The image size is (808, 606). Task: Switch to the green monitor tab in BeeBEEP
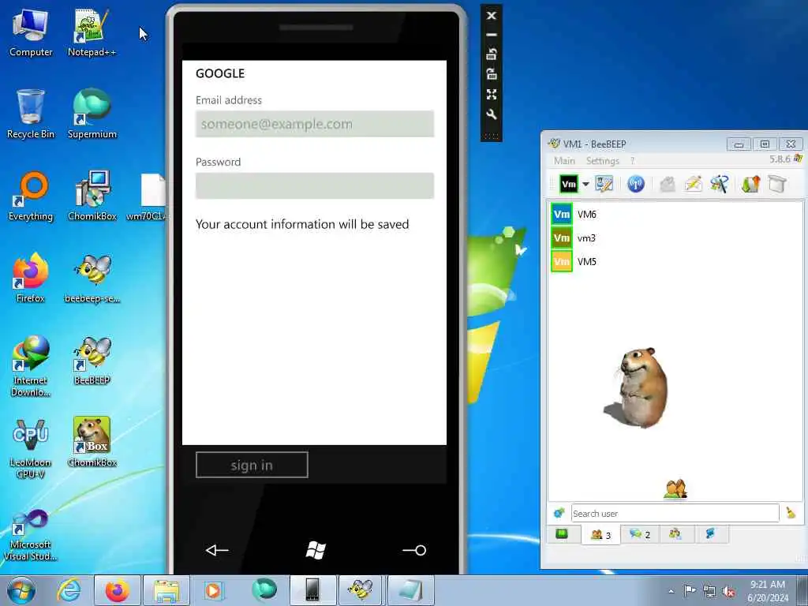(562, 534)
